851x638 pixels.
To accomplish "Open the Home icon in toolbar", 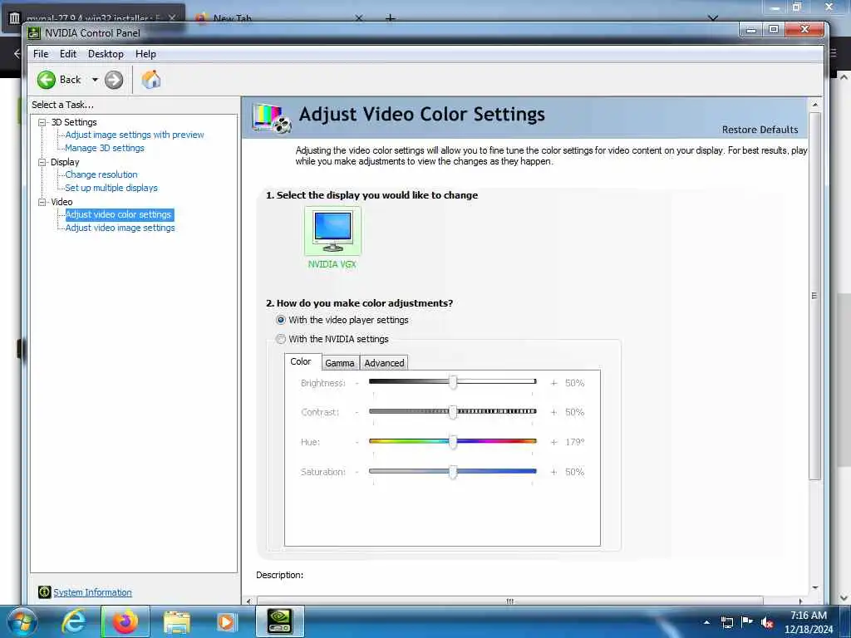I will tap(151, 80).
